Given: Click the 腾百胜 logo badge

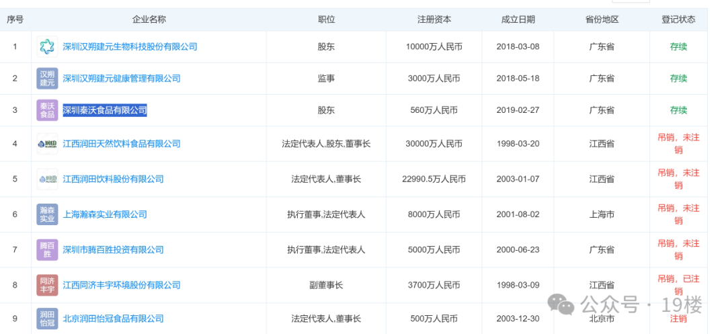Looking at the screenshot, I should coord(47,250).
